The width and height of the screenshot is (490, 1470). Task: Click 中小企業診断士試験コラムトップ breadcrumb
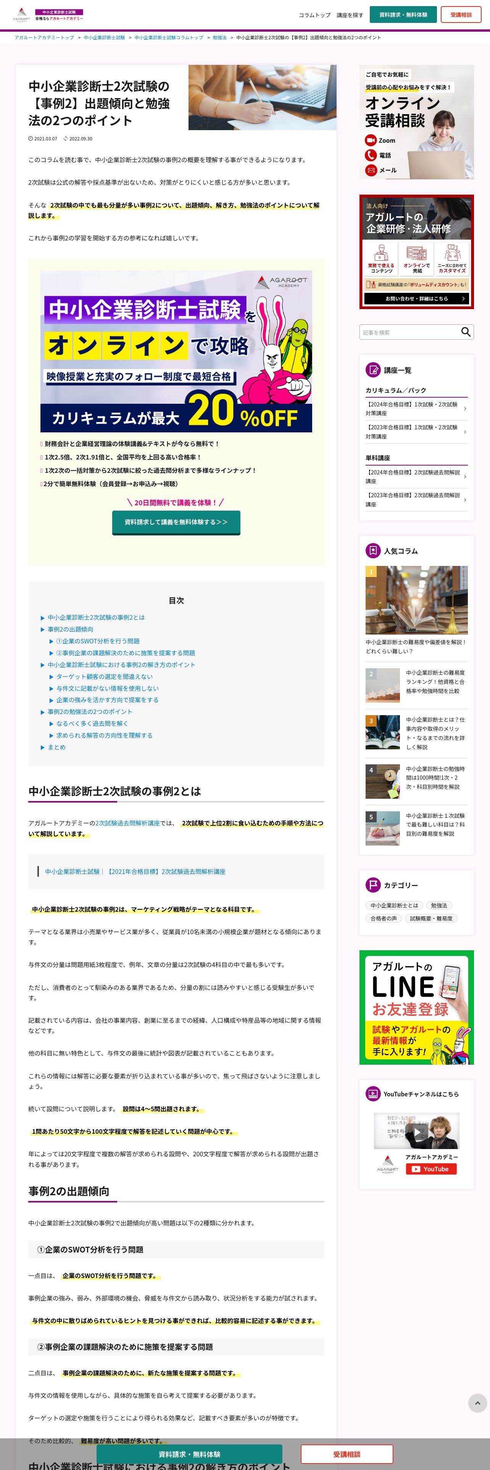click(169, 38)
